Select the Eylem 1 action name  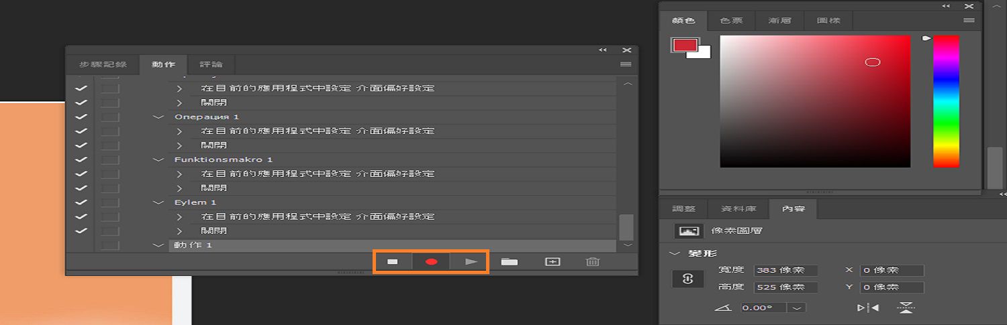(x=195, y=202)
